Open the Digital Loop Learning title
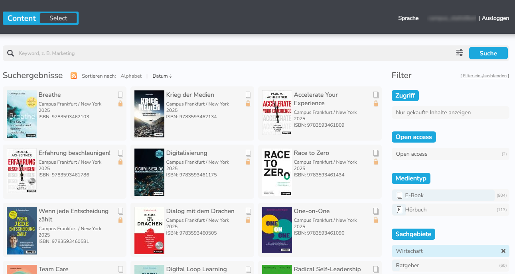Screen dimensions: 515x274 (196, 269)
